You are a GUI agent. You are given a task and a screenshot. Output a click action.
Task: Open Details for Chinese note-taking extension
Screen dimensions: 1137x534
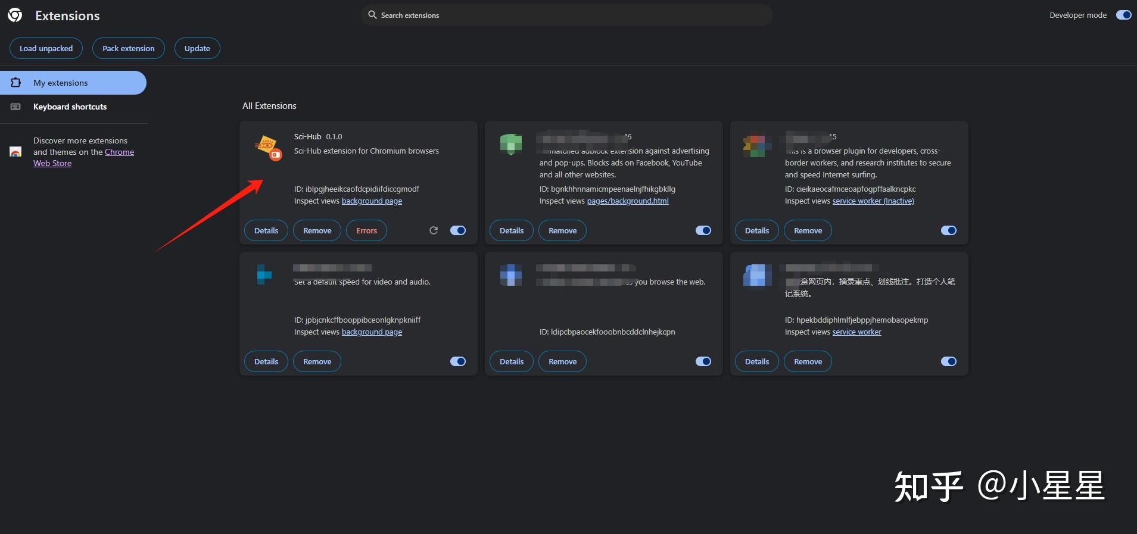tap(757, 361)
